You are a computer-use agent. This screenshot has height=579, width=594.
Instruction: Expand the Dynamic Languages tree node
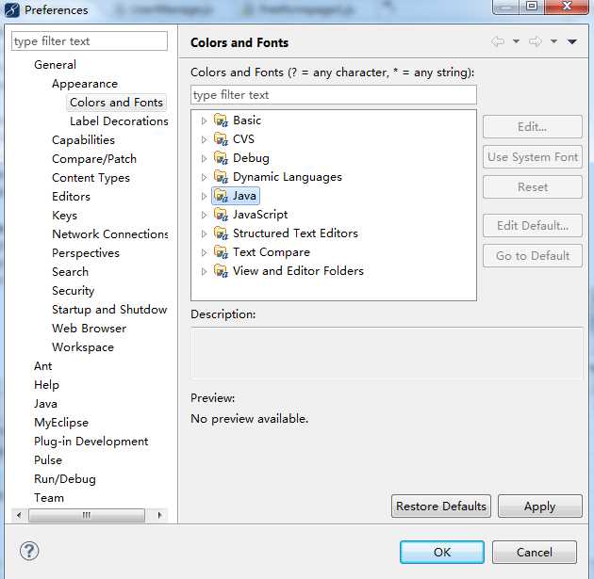coord(205,177)
